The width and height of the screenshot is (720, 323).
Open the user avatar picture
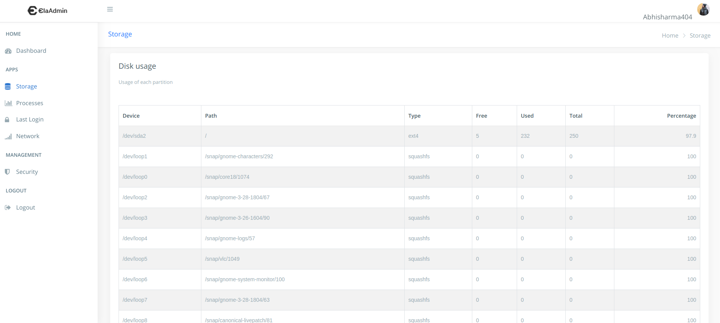[x=703, y=9]
